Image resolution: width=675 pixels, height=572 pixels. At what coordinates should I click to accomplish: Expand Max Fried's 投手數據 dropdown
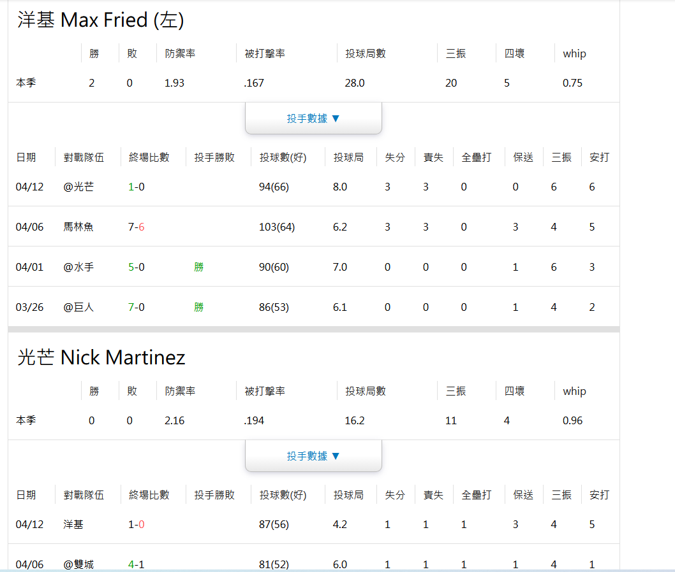[x=313, y=118]
